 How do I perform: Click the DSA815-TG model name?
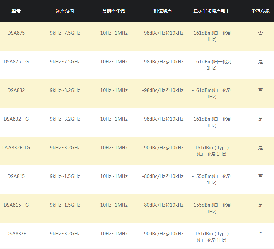point(16,205)
